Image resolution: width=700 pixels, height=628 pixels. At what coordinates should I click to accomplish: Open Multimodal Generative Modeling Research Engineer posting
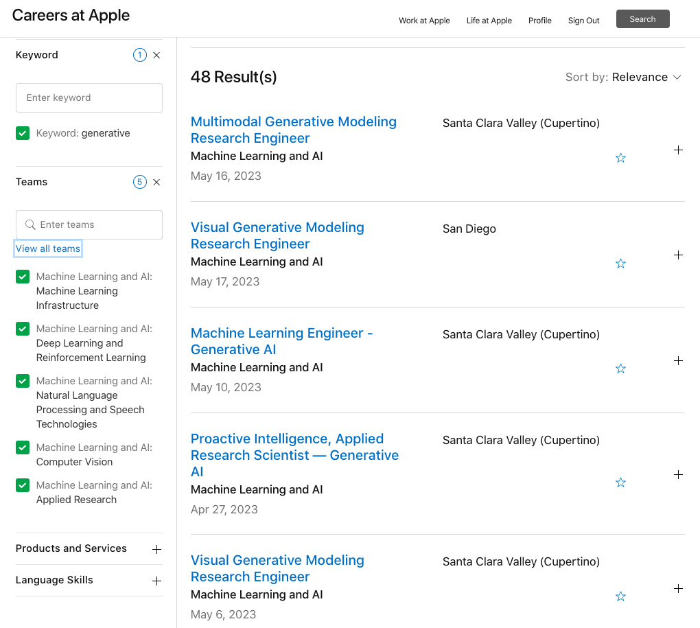293,130
